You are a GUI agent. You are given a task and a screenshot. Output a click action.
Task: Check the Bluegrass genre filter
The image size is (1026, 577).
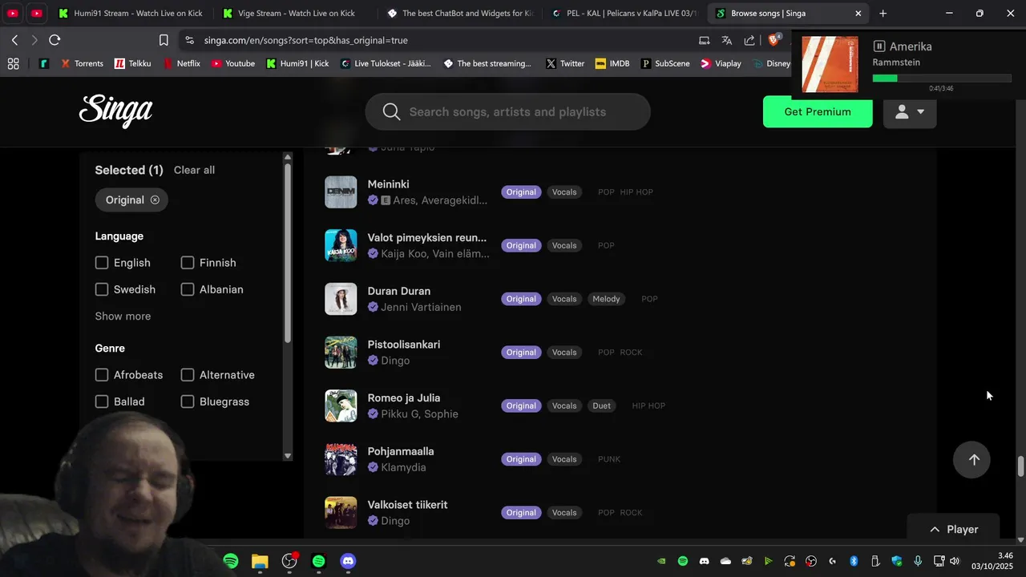(x=188, y=401)
